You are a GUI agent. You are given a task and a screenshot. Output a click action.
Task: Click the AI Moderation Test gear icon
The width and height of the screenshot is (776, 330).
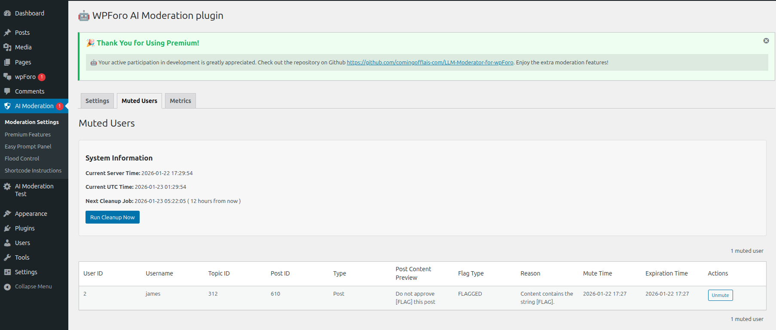7,186
